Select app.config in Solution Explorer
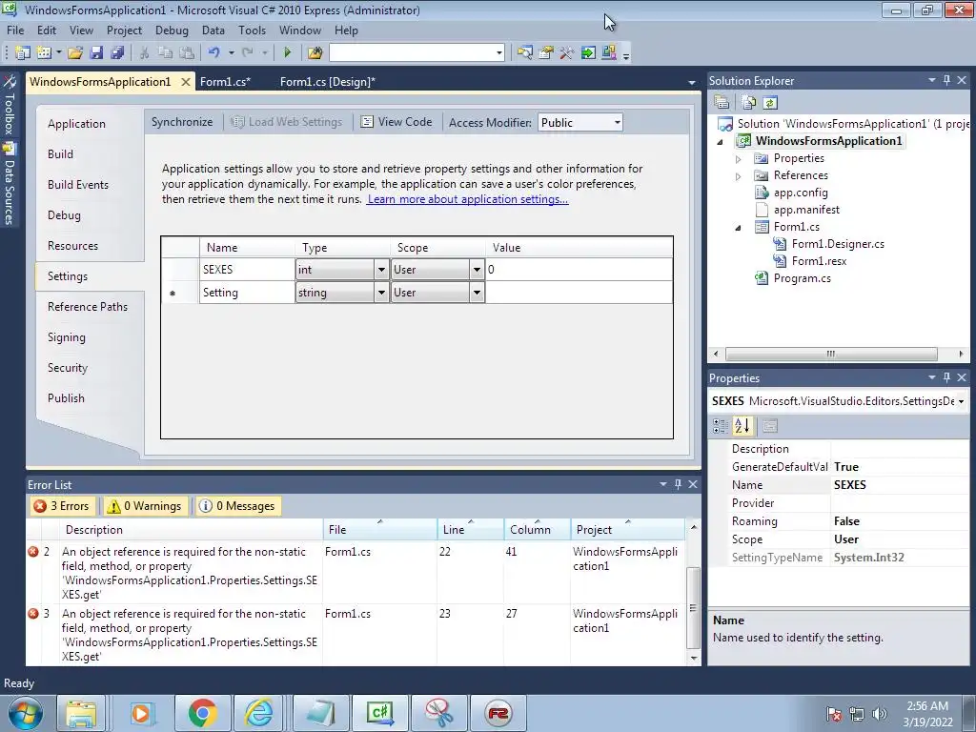The height and width of the screenshot is (732, 976). coord(801,193)
